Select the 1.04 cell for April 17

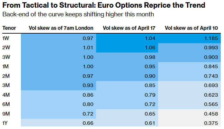click(150, 38)
